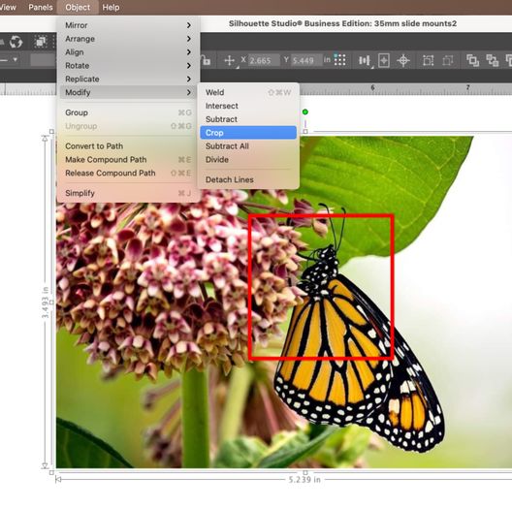Click the group selected objects icon
The image size is (512, 509).
428,60
